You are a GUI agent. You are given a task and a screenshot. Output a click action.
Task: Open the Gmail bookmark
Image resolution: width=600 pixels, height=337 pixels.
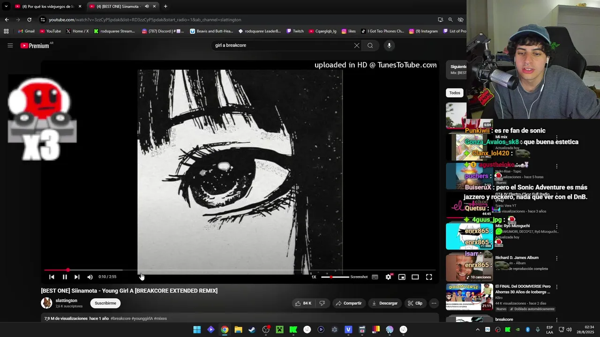click(26, 31)
